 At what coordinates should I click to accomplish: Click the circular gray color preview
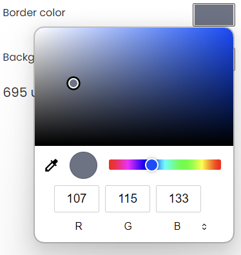click(83, 165)
